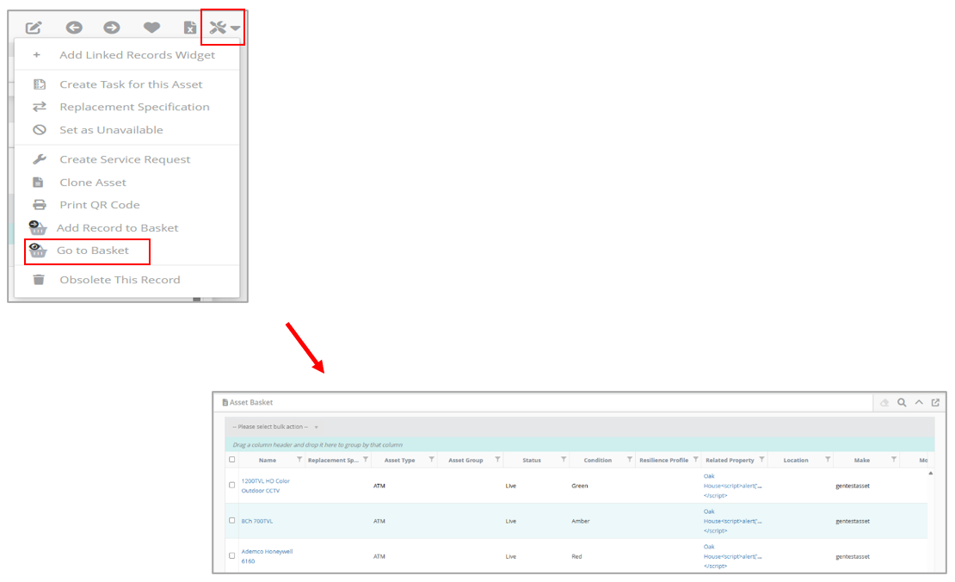Open 8Ch 700TVL asset link
This screenshot has width=955, height=582.
click(257, 521)
